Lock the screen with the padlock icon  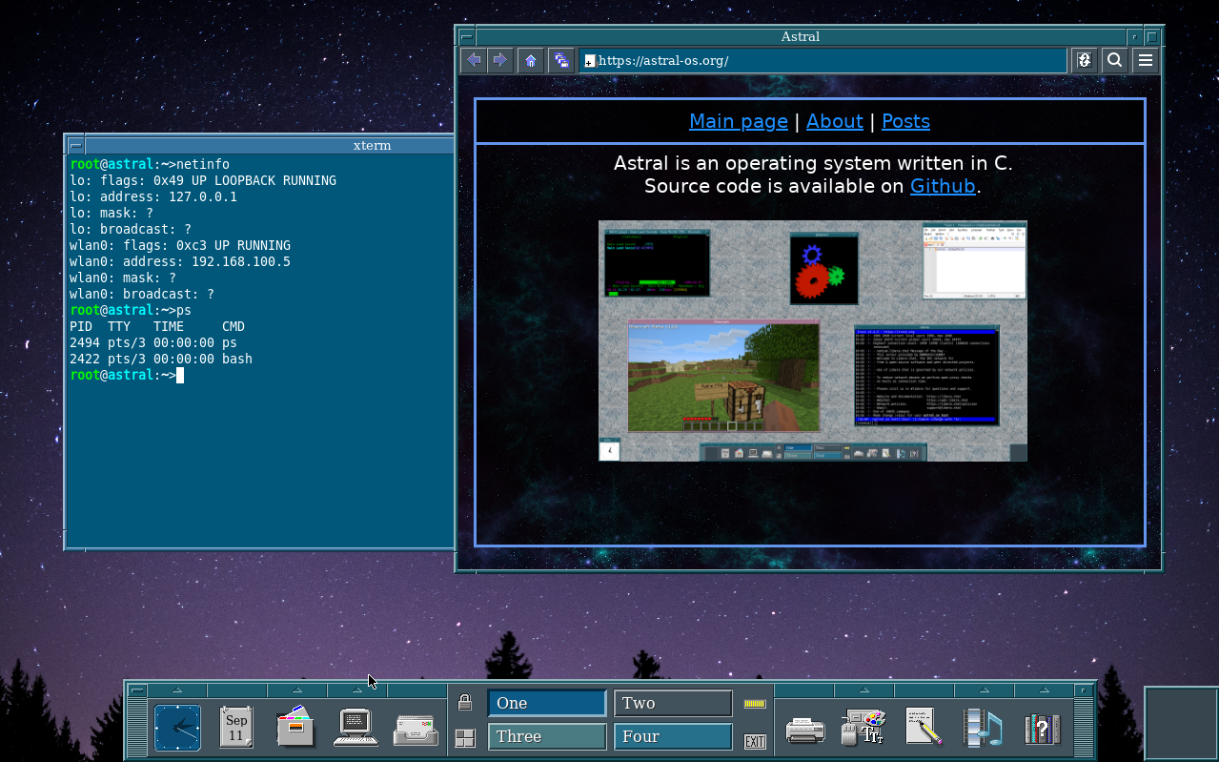tap(465, 703)
